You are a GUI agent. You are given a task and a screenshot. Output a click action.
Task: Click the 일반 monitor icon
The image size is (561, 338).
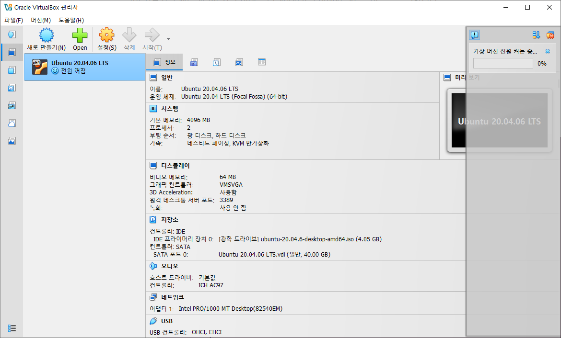[153, 78]
